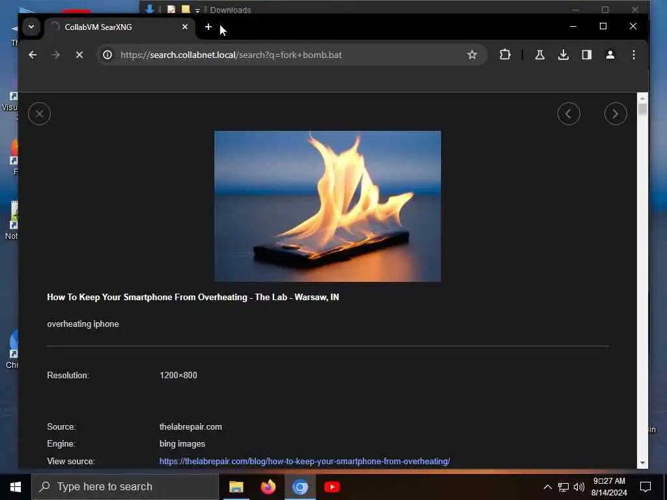Go to previous image result

tap(569, 114)
